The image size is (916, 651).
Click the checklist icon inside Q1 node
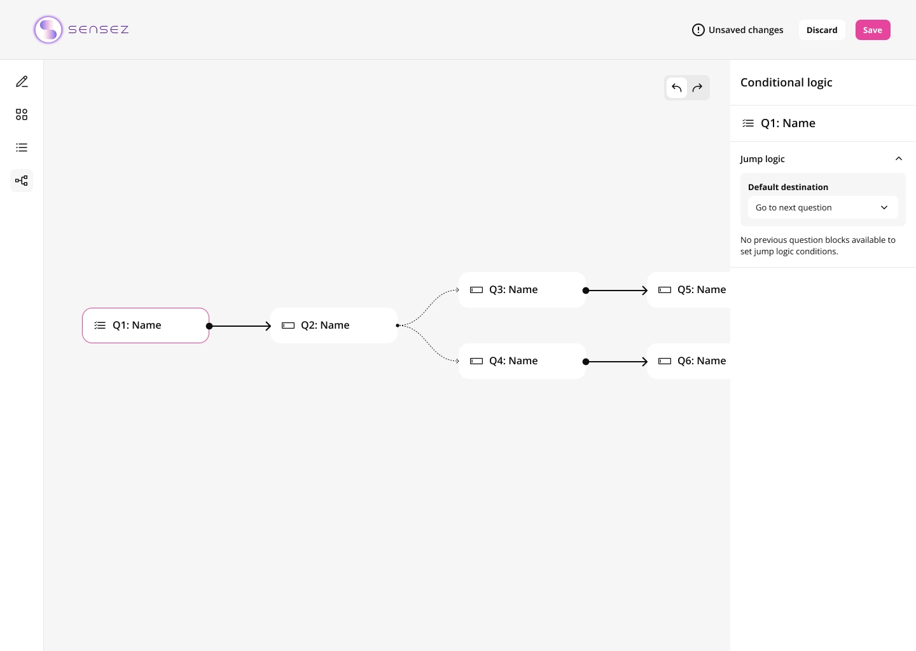pos(100,325)
